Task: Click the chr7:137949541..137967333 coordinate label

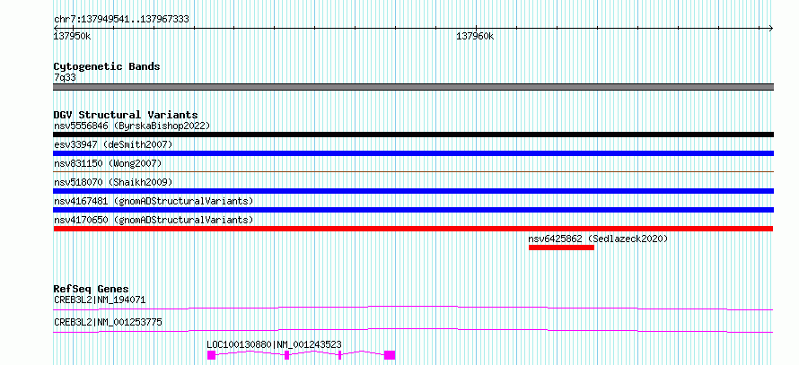Action: [121, 20]
